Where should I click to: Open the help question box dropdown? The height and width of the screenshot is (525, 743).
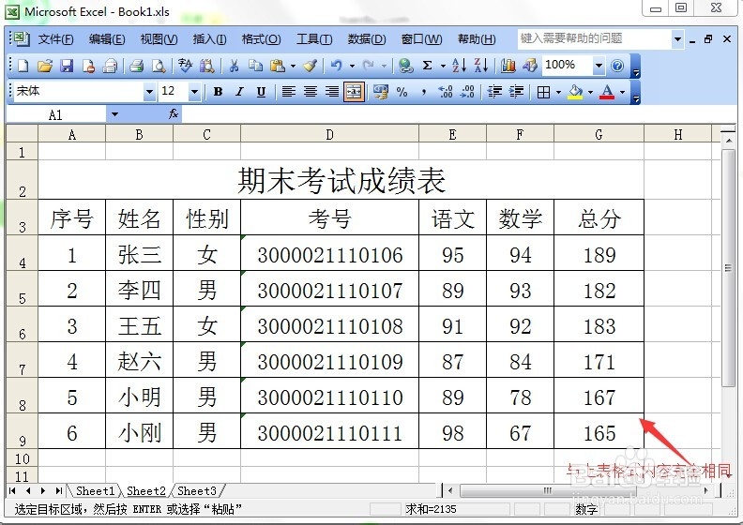coord(678,39)
